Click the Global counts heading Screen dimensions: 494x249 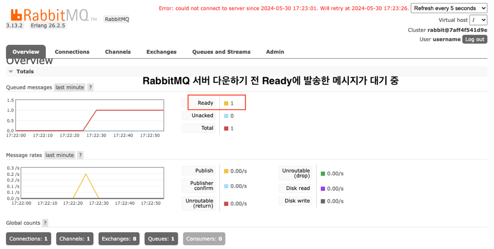(x=23, y=223)
